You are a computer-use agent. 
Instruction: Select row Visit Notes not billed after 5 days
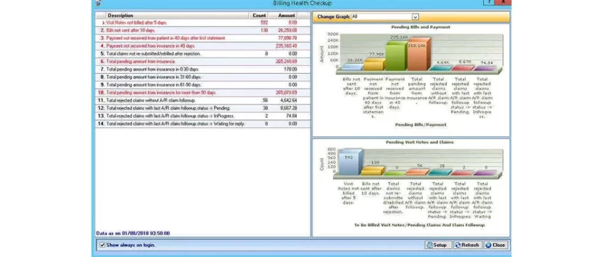coord(203,23)
